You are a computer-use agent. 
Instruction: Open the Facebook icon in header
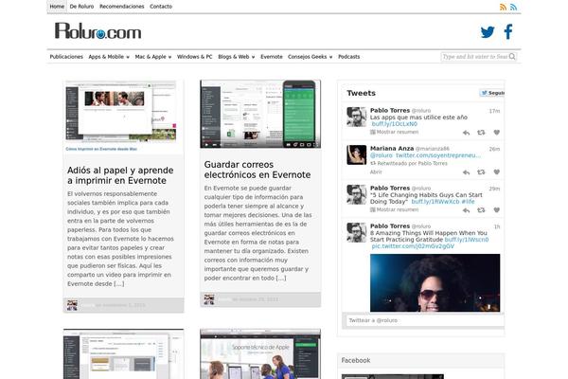pos(508,31)
